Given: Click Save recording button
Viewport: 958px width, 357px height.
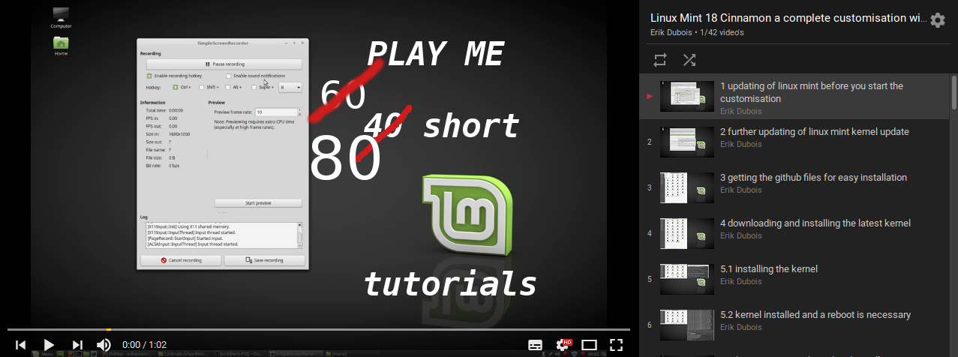Looking at the screenshot, I should pyautogui.click(x=264, y=260).
